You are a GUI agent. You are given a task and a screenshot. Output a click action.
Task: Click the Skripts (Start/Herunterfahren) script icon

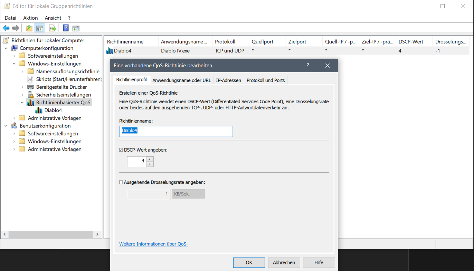click(x=31, y=79)
